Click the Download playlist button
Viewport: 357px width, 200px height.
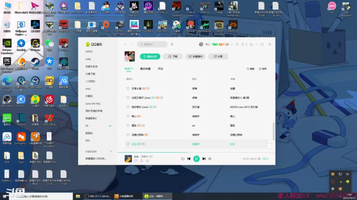click(173, 56)
